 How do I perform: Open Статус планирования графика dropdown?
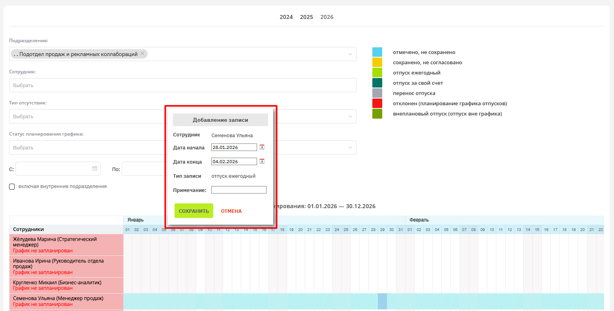coord(350,148)
